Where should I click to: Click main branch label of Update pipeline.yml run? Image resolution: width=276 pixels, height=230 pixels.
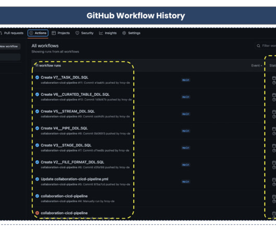185,182
